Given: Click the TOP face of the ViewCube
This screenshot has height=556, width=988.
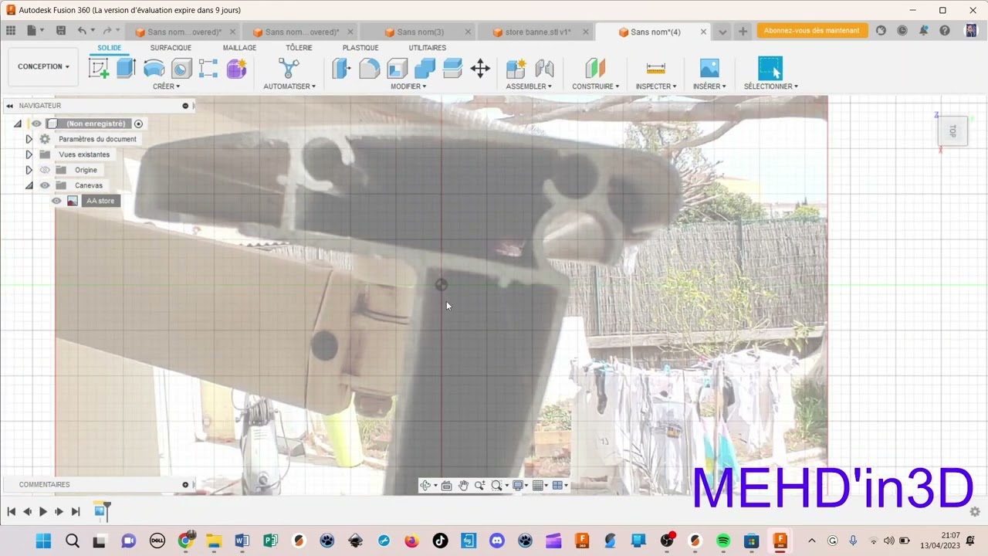Looking at the screenshot, I should [952, 131].
